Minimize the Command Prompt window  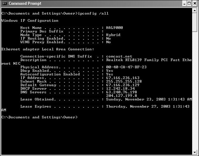tap(184, 3)
